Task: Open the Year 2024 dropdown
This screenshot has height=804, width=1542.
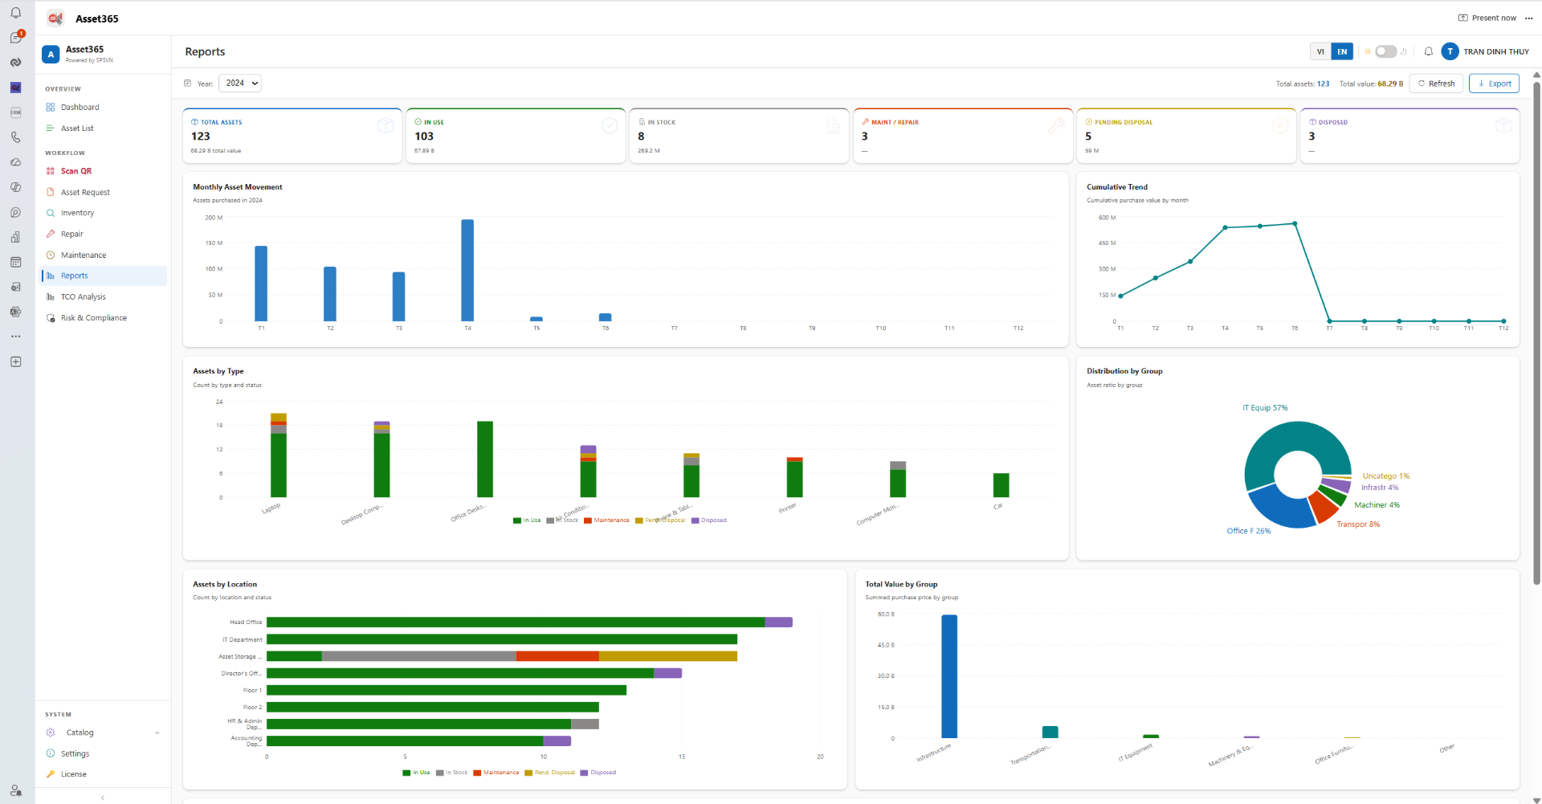Action: point(240,83)
